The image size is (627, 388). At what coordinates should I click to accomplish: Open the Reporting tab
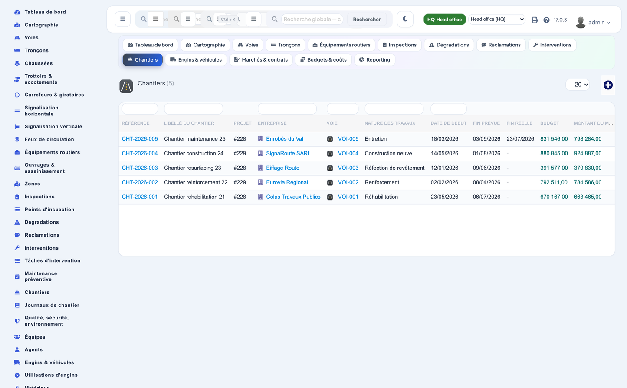click(374, 60)
